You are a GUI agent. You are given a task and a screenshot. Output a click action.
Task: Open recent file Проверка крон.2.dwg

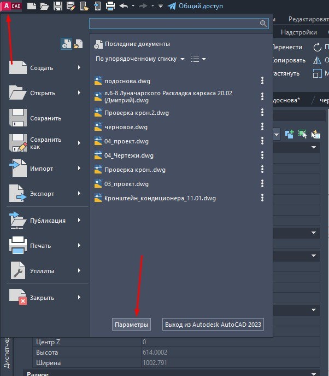(137, 113)
